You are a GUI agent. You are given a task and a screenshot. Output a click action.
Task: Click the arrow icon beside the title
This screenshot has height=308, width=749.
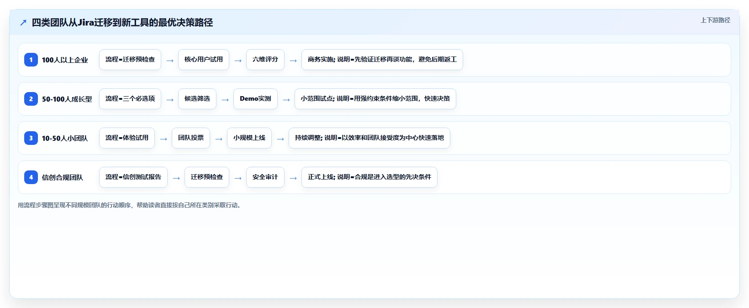click(x=23, y=23)
